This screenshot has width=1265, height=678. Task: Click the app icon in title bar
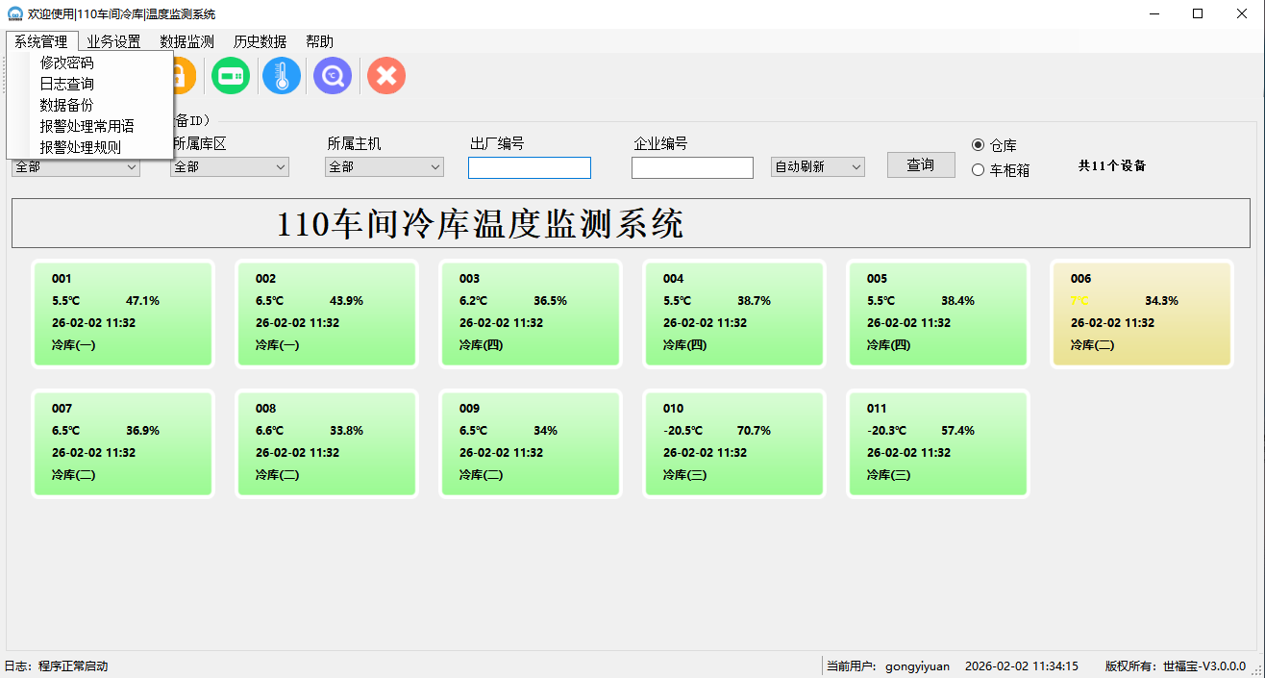point(14,13)
